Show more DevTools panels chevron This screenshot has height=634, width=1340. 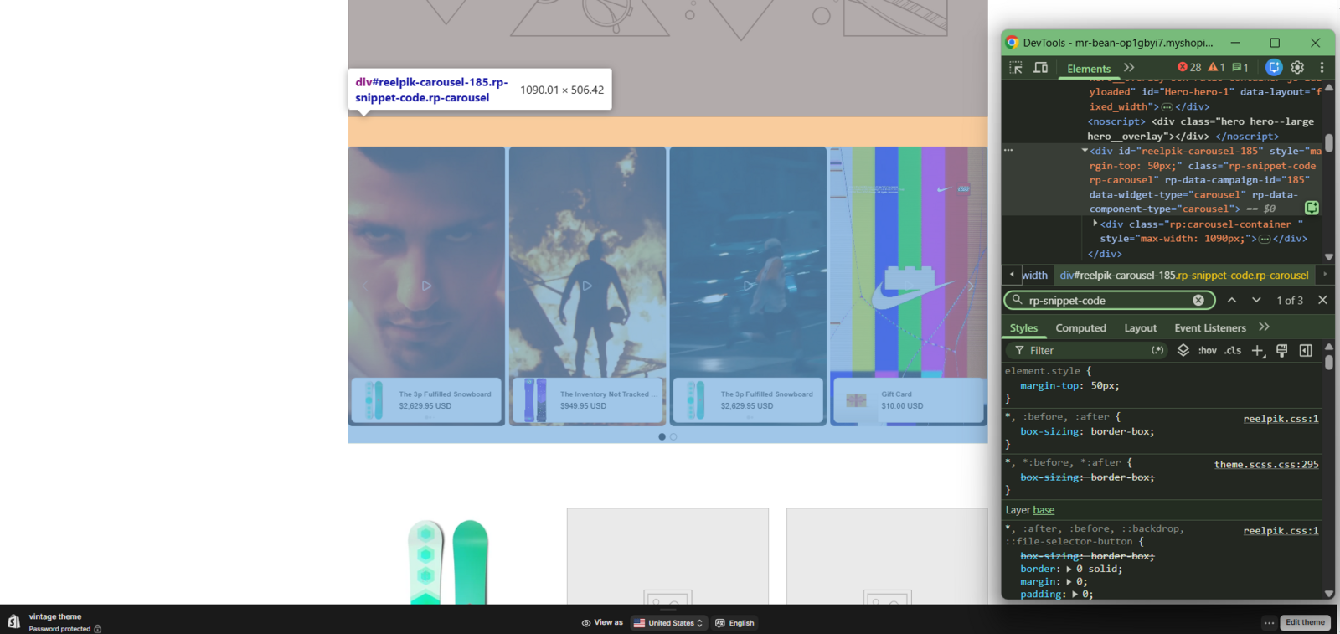tap(1129, 68)
